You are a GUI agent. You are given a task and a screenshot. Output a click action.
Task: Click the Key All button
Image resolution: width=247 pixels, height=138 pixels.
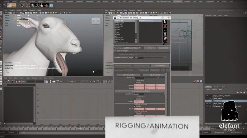pyautogui.click(x=150, y=48)
